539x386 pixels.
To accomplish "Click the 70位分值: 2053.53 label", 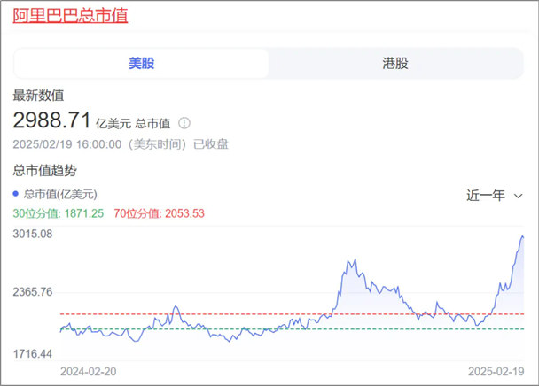I will 160,213.
